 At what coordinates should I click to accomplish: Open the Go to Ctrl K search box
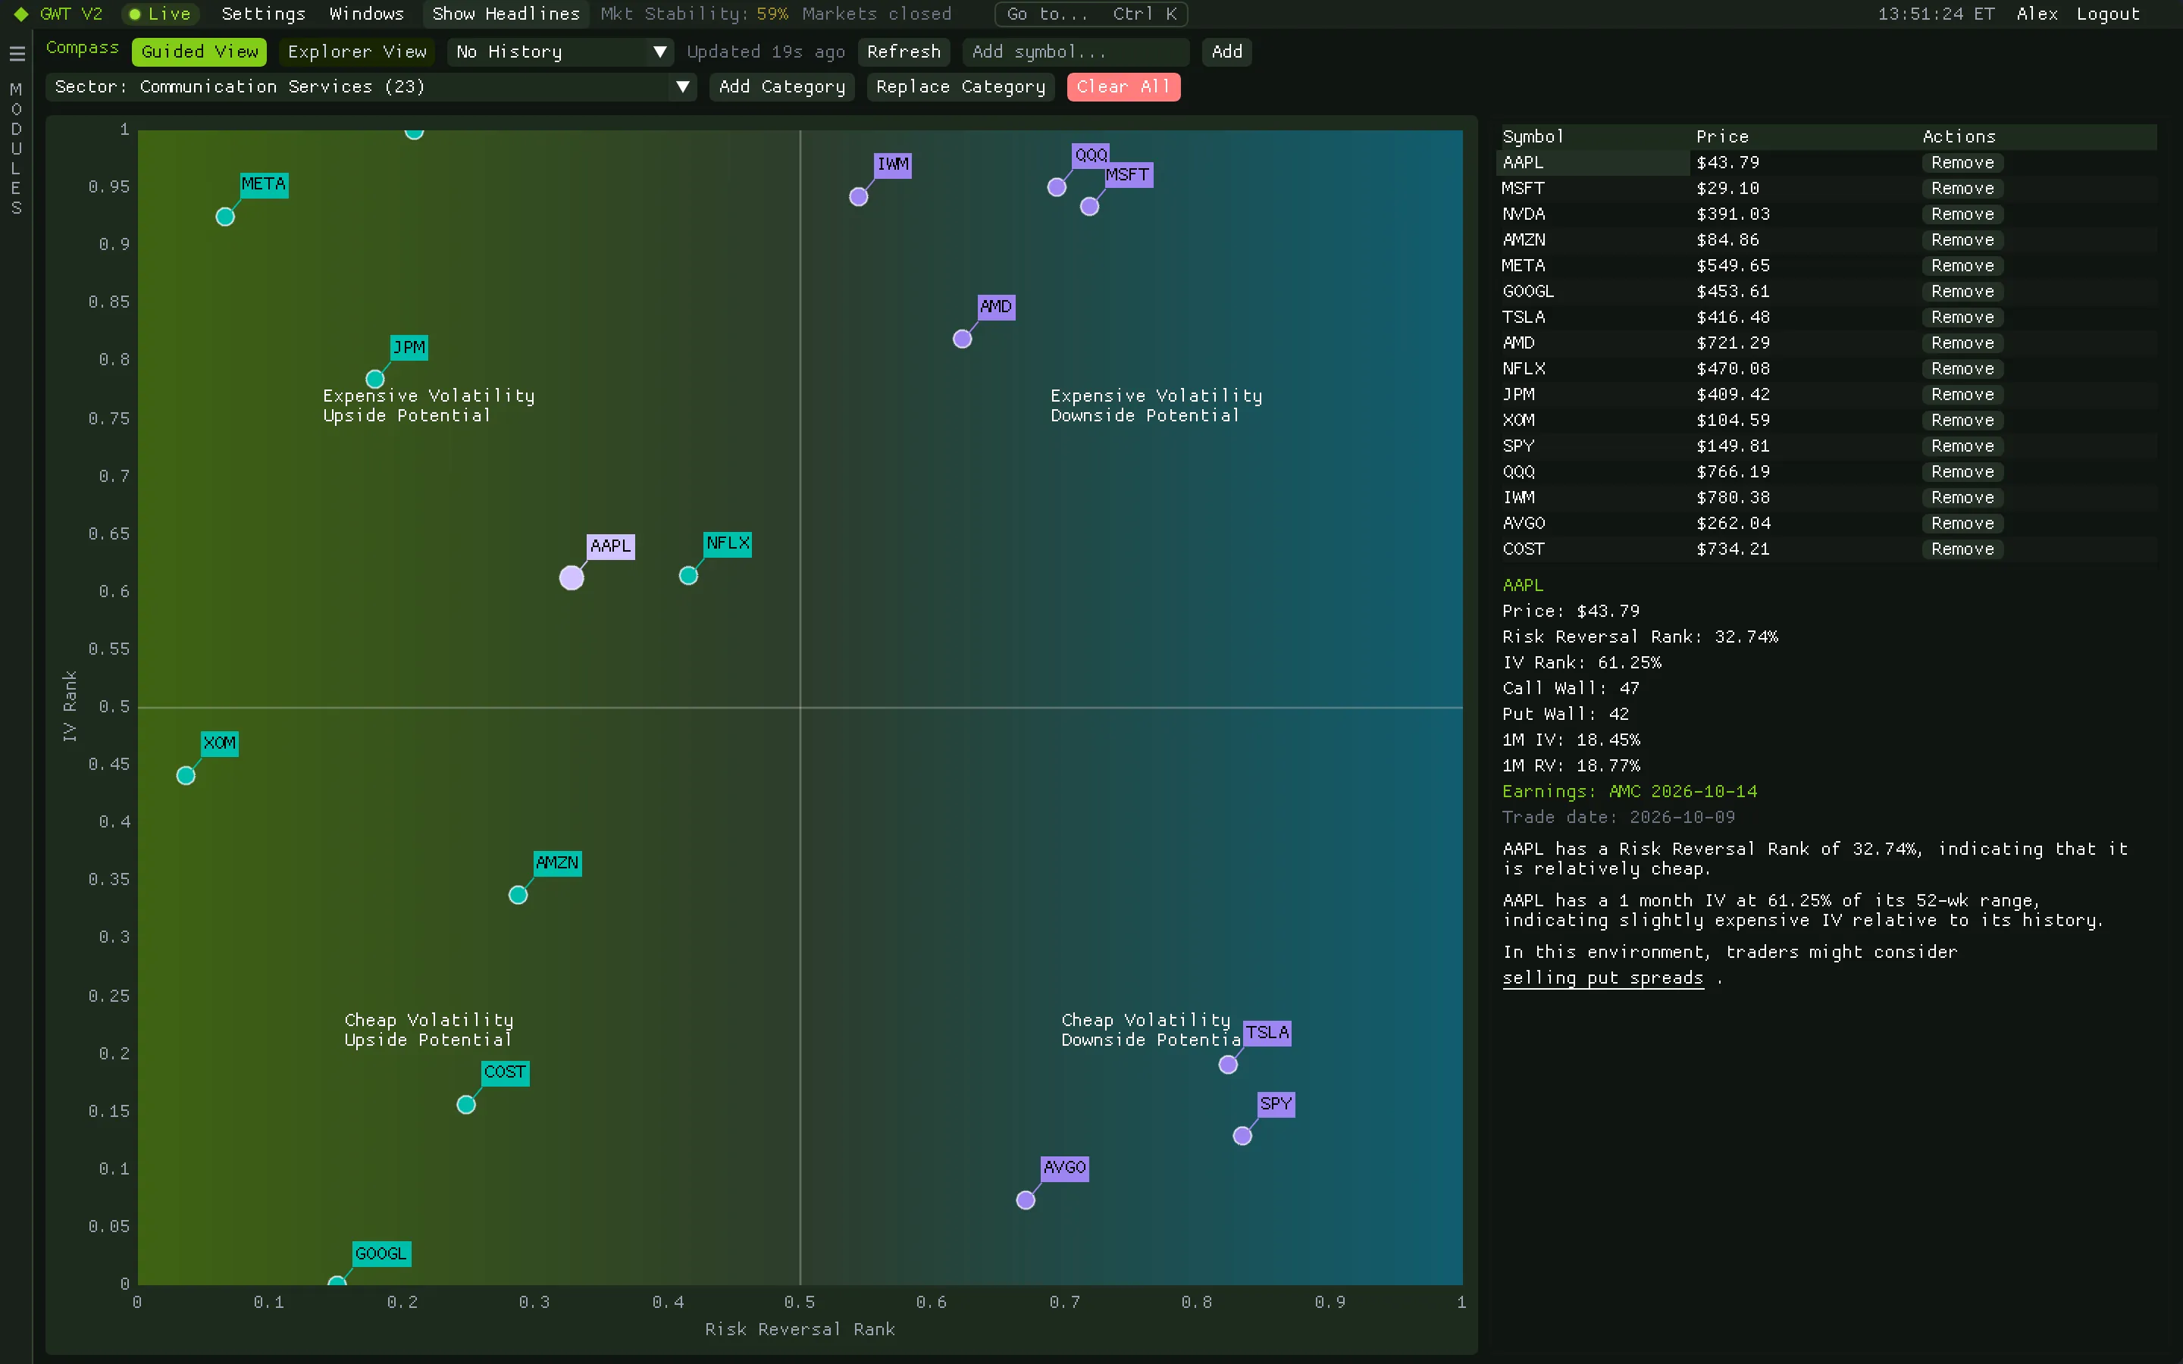click(1091, 14)
